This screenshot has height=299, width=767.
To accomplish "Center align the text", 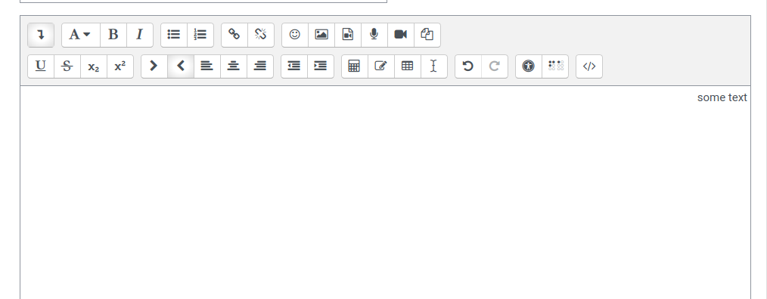I will coord(234,66).
